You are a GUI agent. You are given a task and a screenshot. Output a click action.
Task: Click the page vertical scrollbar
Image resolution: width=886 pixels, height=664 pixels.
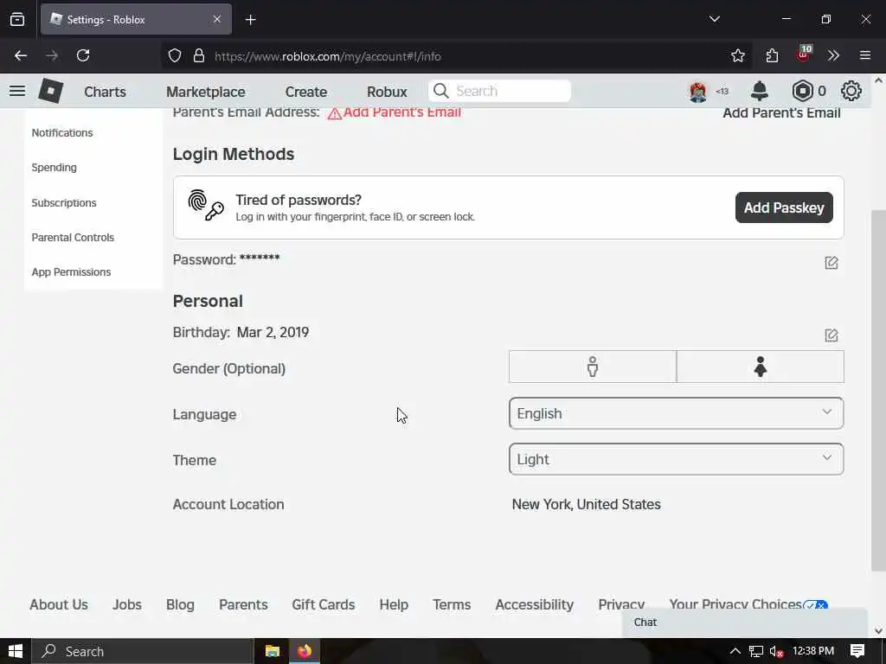pos(877,390)
